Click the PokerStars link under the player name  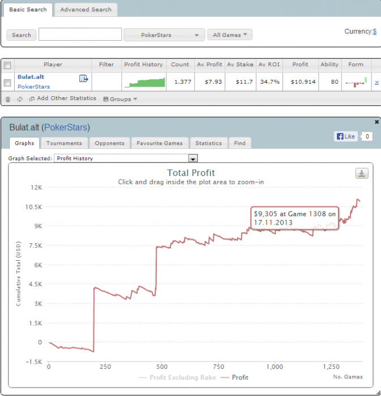pos(33,87)
